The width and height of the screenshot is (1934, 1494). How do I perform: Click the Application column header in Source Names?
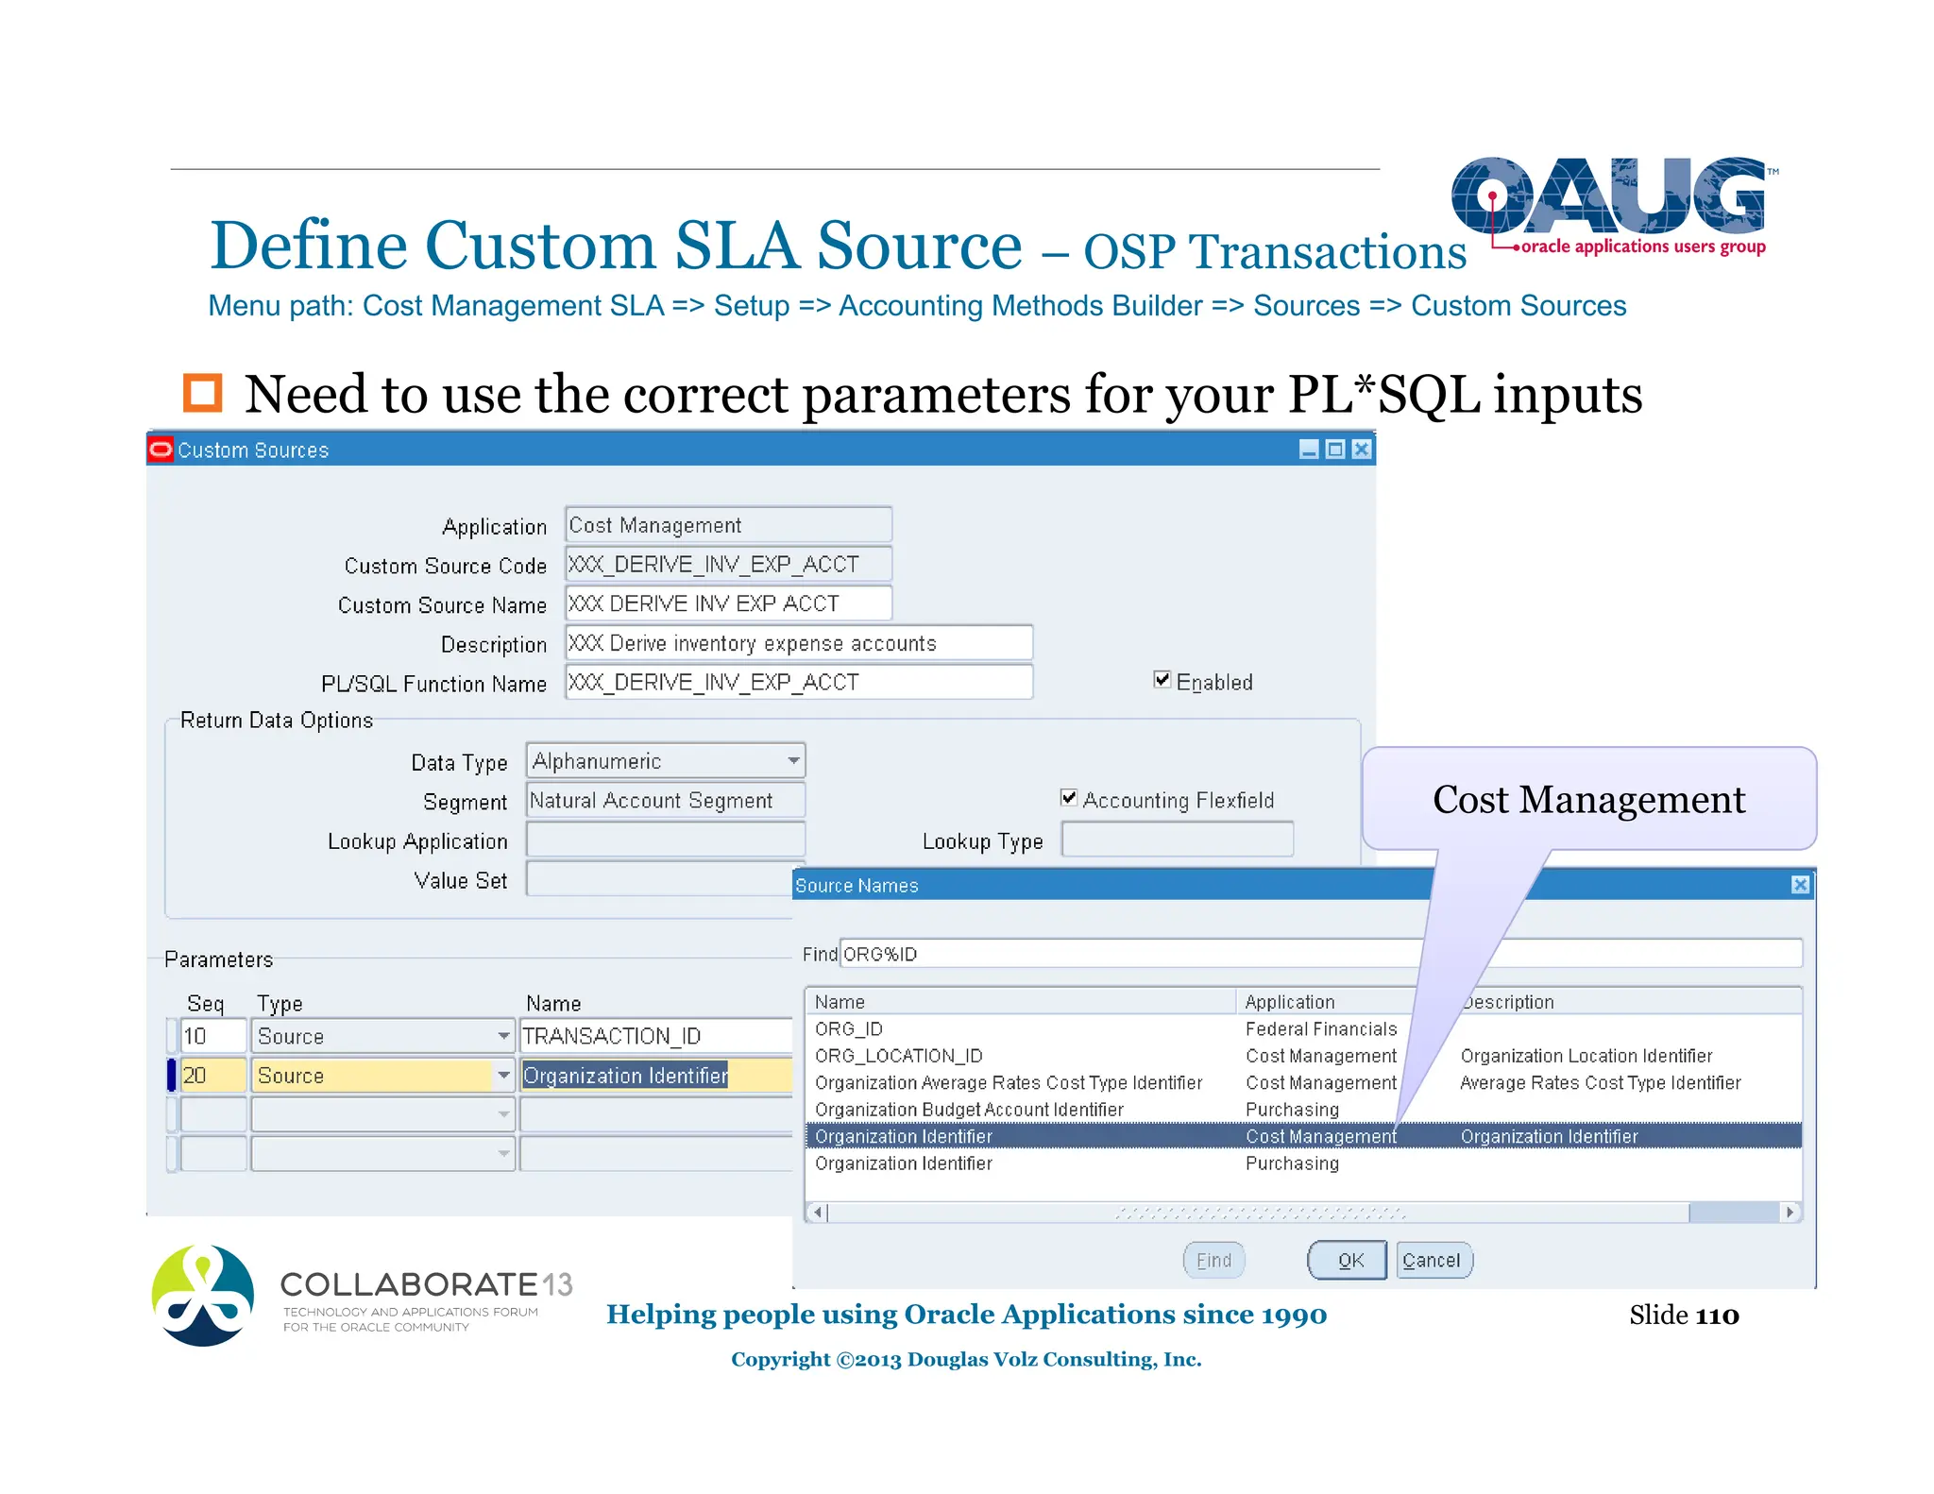(x=1332, y=1001)
